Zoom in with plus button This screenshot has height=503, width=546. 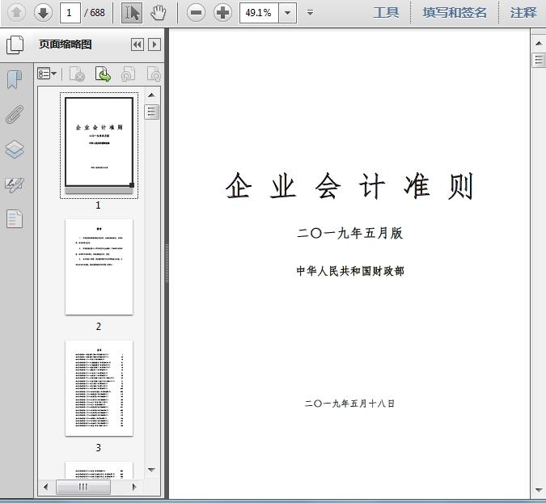pos(223,13)
